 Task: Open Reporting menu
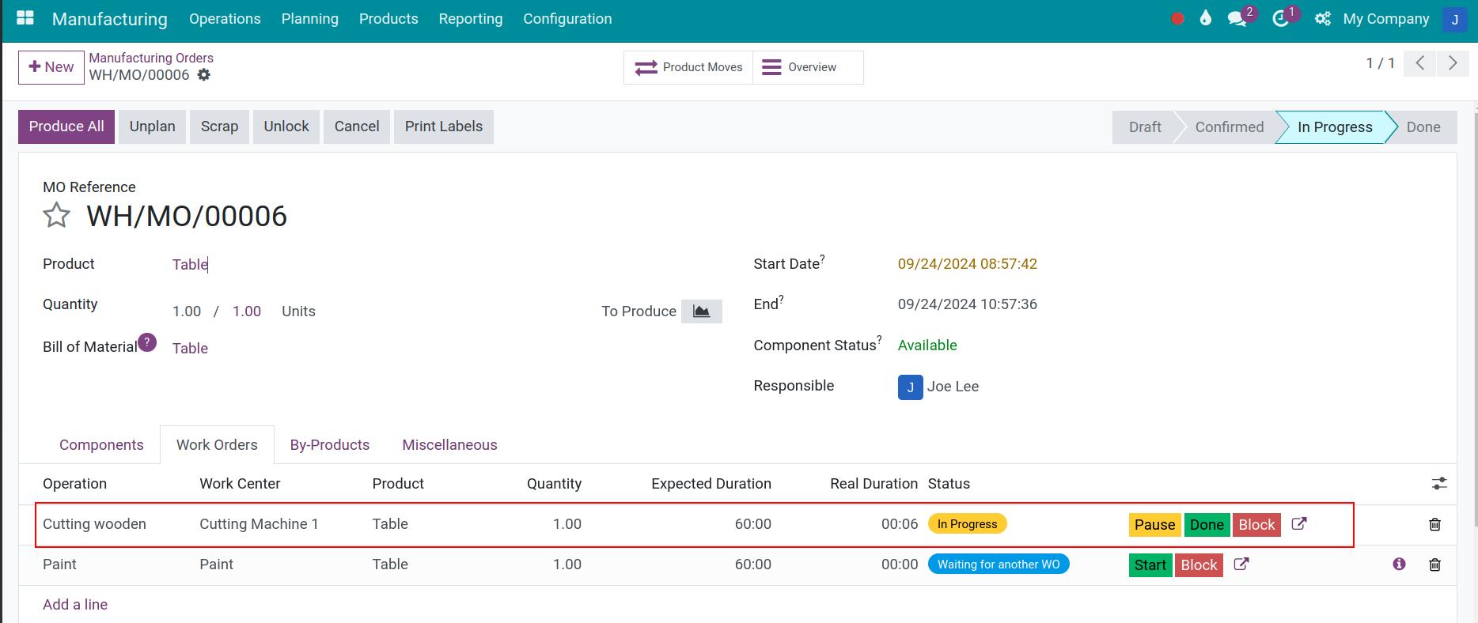[x=471, y=19]
